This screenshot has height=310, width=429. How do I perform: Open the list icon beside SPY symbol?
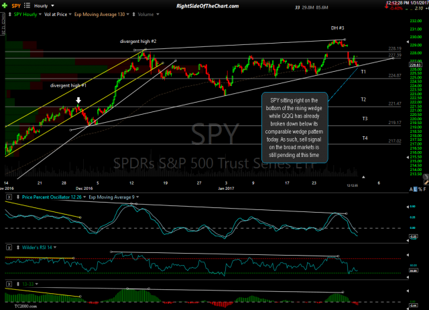coord(27,5)
